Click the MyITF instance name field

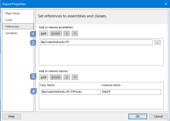(131, 92)
